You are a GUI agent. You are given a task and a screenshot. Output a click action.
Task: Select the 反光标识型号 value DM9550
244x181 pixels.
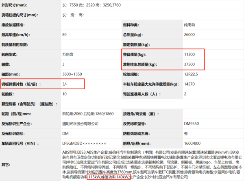[191, 124]
